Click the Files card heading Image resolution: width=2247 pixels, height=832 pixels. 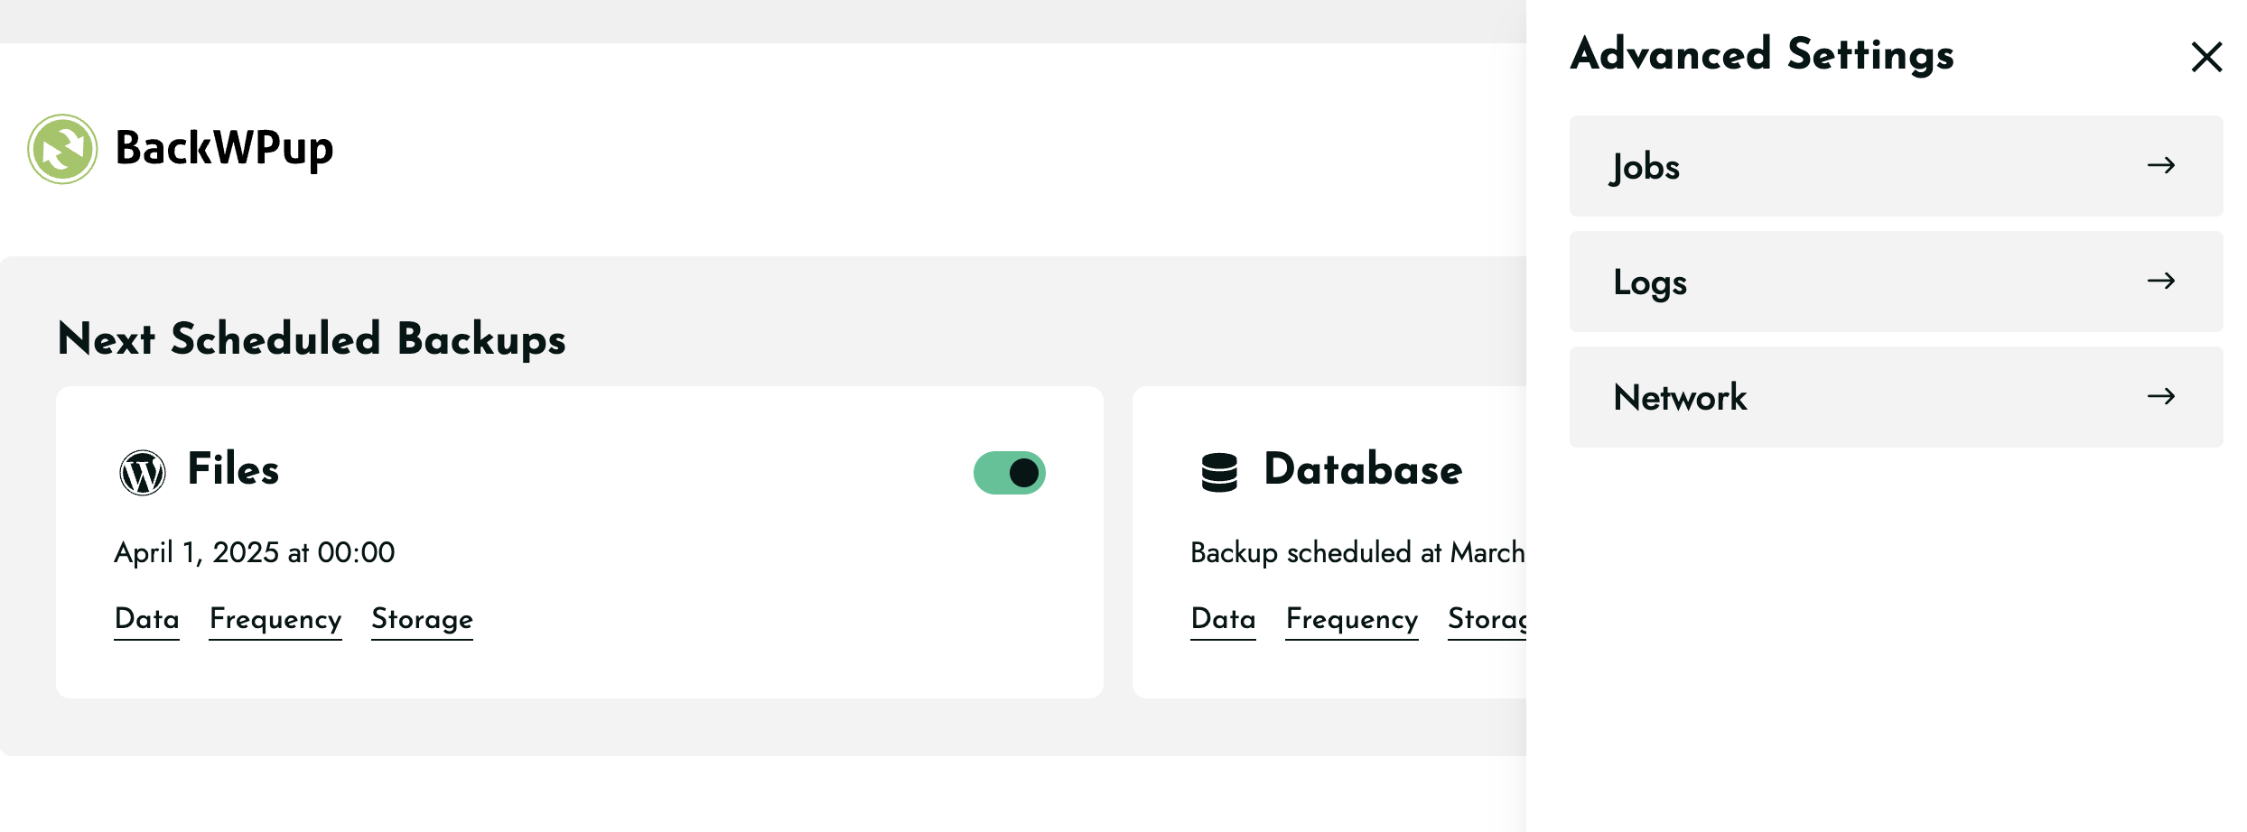point(234,469)
